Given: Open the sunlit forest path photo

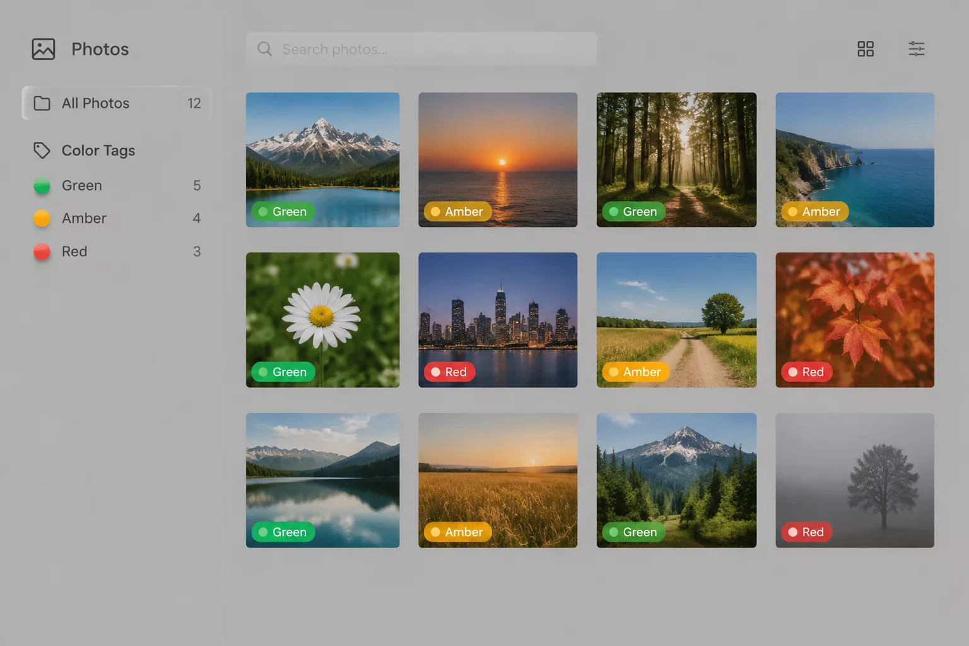Looking at the screenshot, I should coord(676,160).
